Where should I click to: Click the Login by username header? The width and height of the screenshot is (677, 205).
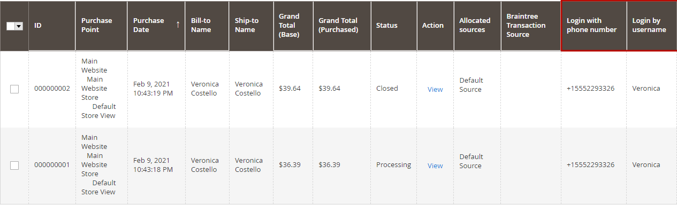point(651,26)
